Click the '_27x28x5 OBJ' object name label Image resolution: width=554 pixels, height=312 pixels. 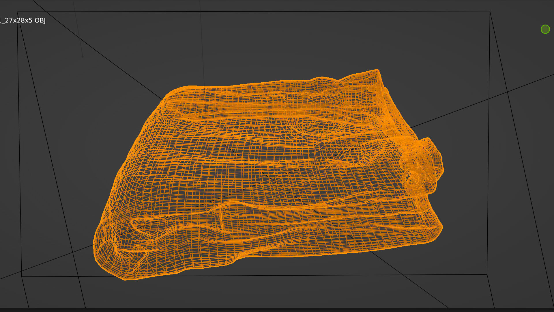[x=23, y=21]
